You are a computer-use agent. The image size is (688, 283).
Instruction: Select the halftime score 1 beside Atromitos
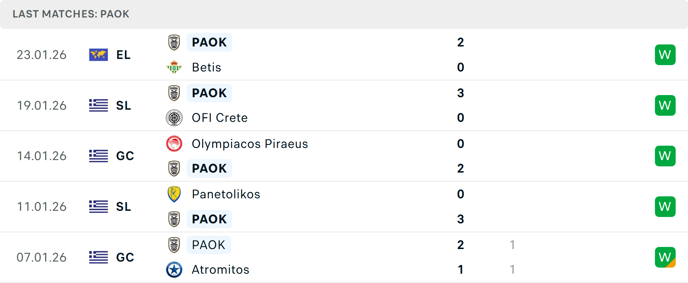click(512, 270)
